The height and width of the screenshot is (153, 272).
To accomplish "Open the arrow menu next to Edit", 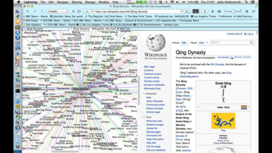I will tap(207, 42).
